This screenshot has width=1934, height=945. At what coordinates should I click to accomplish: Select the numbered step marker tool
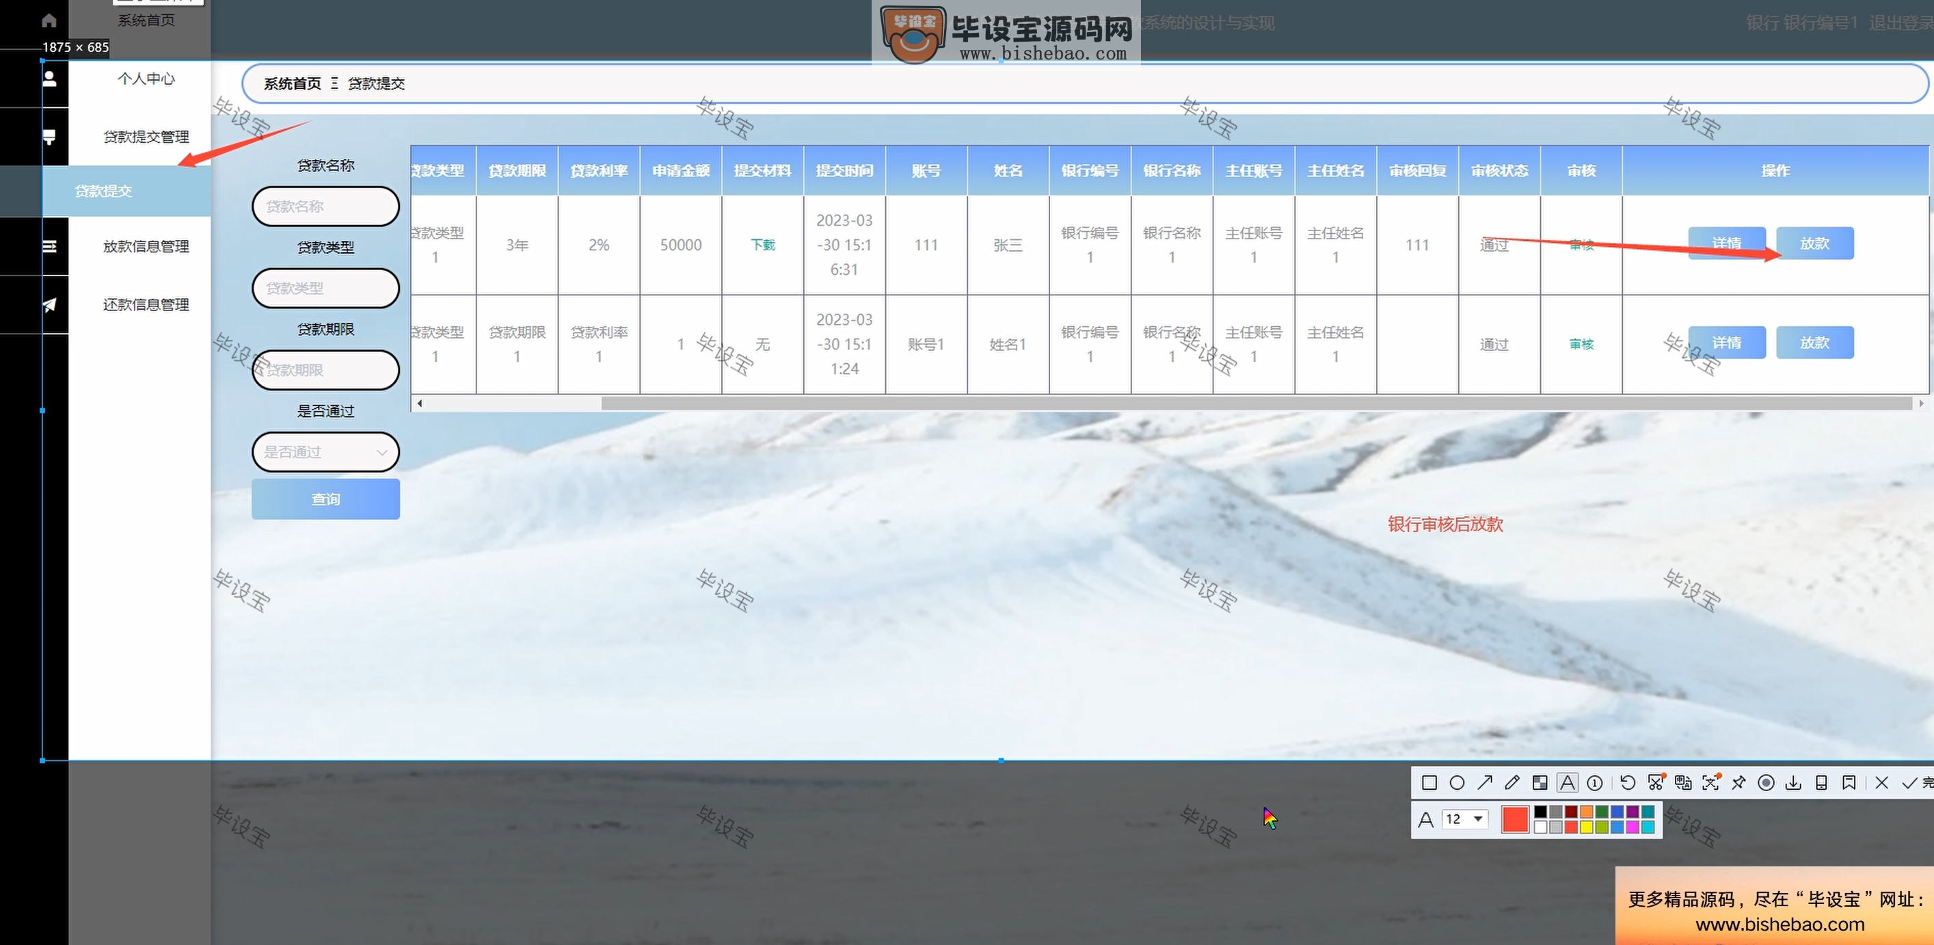pos(1596,783)
